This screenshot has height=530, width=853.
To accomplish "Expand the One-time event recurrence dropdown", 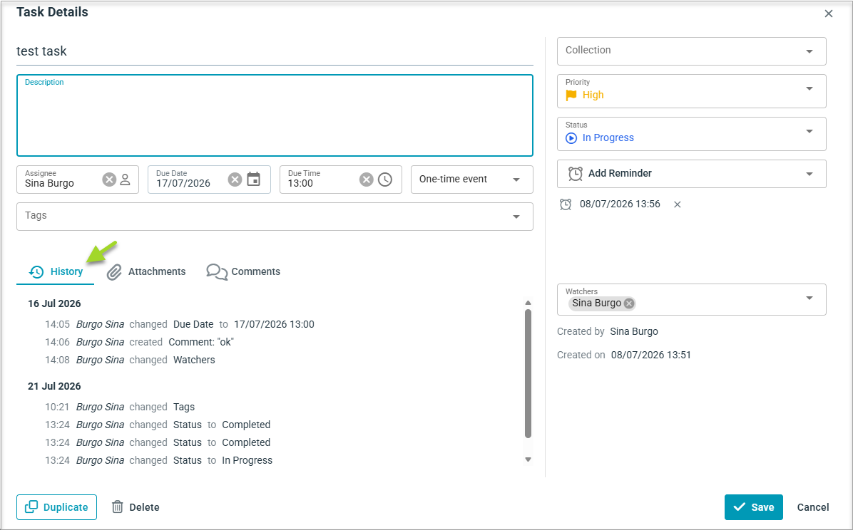I will coord(471,180).
